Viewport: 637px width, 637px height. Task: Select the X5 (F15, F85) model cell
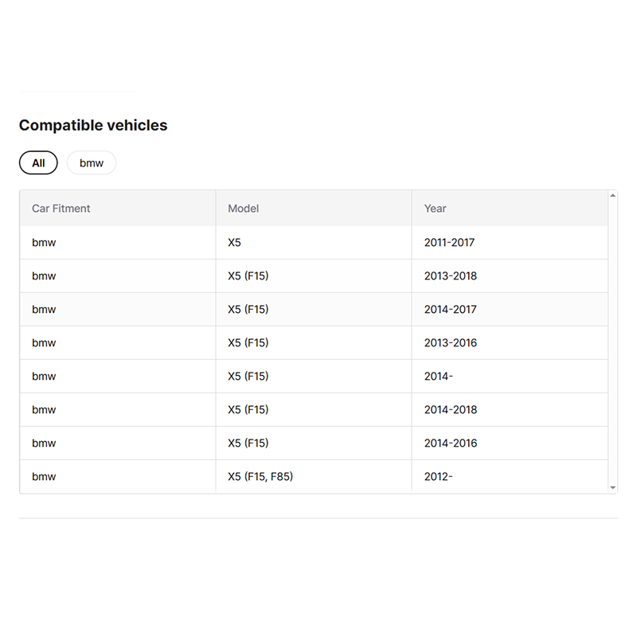click(x=260, y=476)
